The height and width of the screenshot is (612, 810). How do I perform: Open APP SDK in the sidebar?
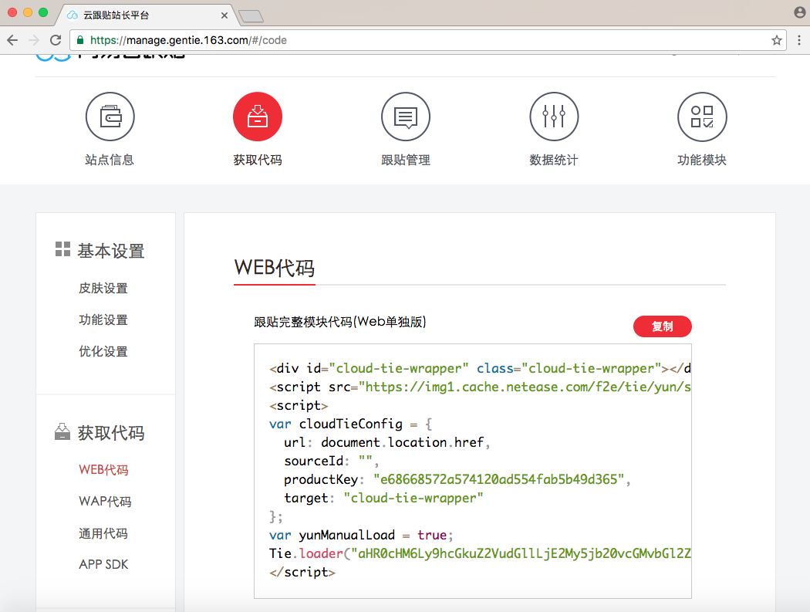(x=103, y=565)
